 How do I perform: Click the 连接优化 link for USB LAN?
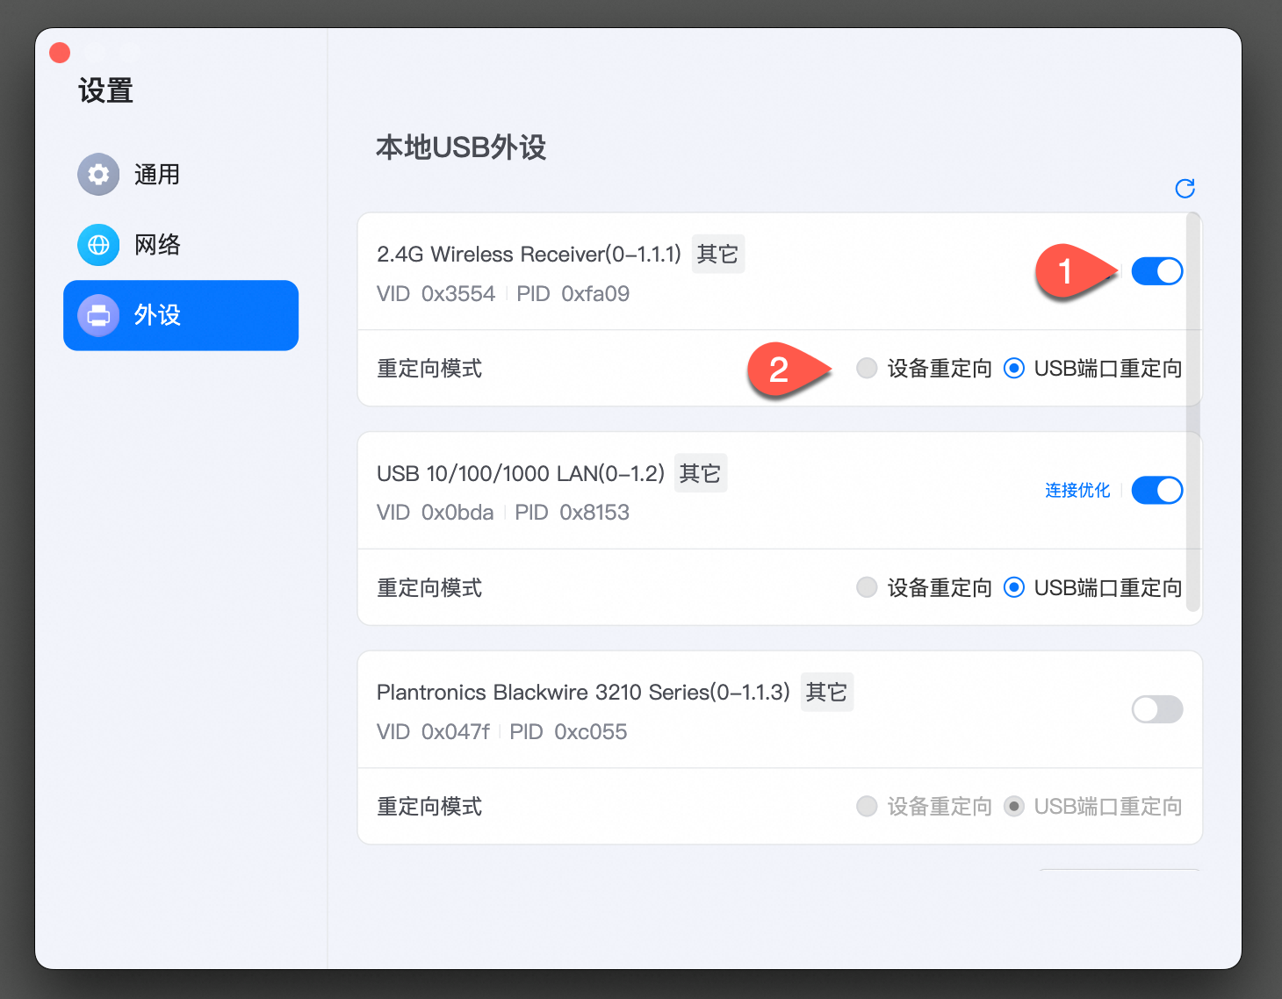[x=1077, y=490]
